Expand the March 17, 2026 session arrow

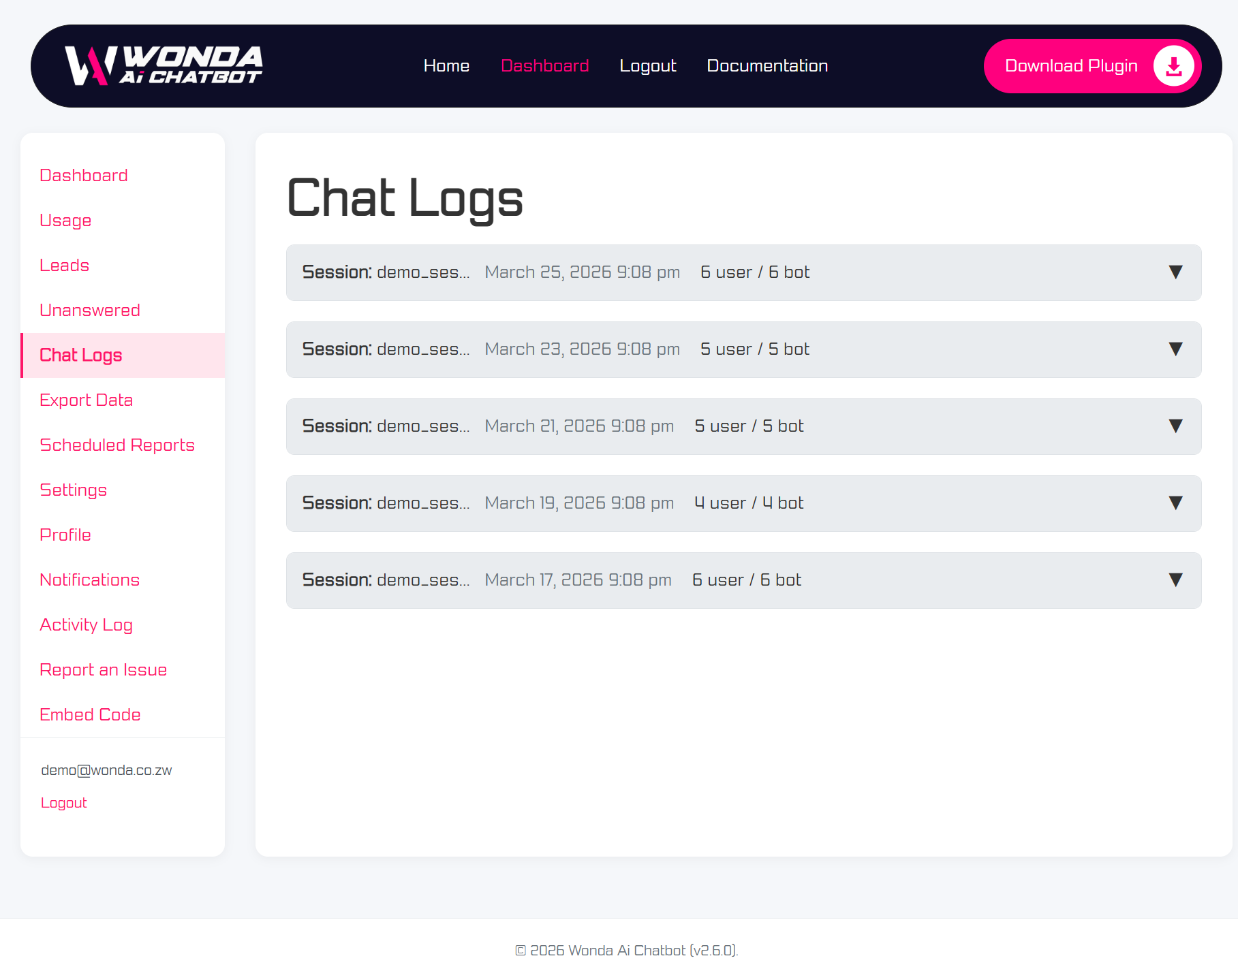point(1175,580)
